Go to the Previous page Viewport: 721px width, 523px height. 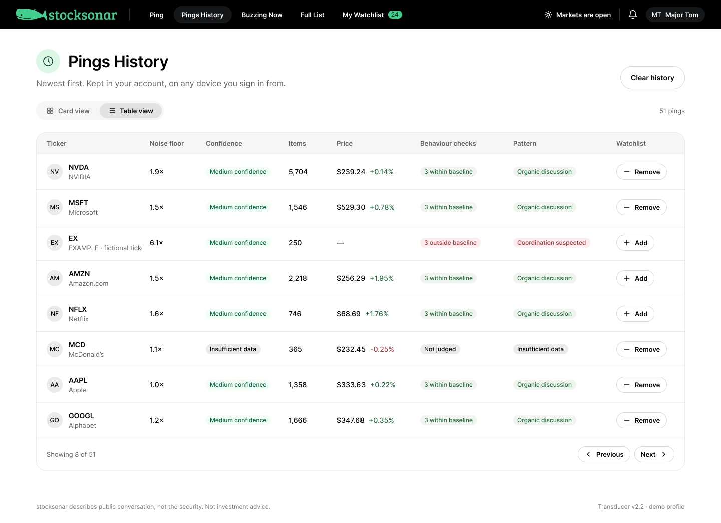coord(604,454)
